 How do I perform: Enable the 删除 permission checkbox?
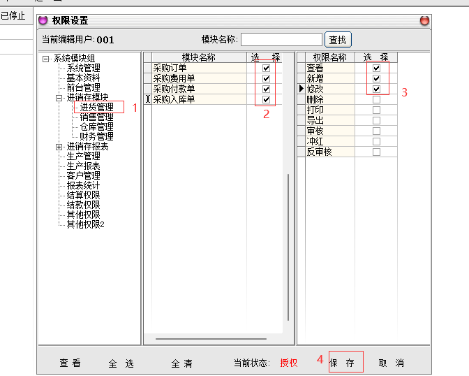(376, 100)
